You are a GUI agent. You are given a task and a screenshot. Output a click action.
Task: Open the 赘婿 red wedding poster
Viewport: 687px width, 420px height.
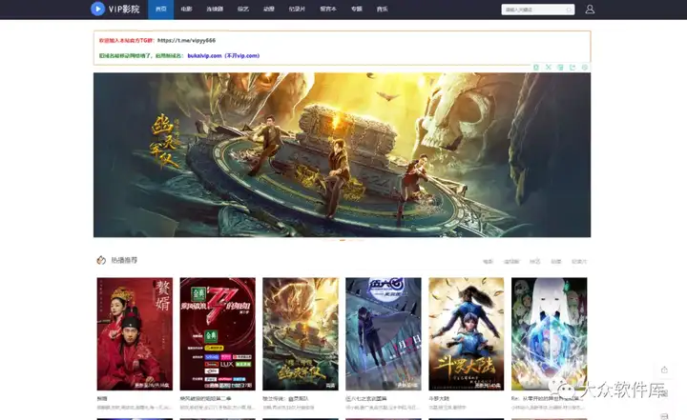[x=135, y=334]
